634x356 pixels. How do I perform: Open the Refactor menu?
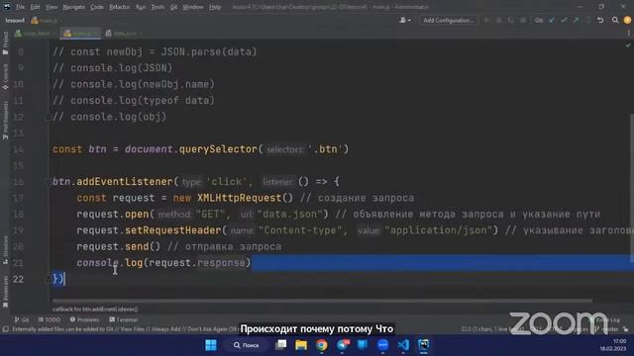120,7
